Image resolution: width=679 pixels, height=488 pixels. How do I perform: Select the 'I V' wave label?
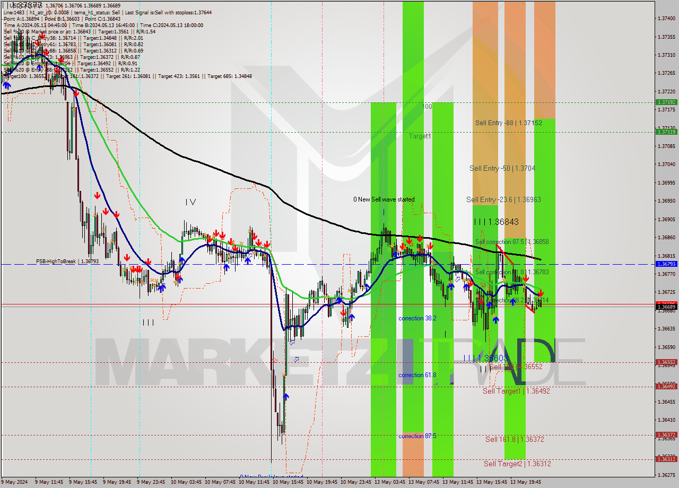pyautogui.click(x=191, y=202)
